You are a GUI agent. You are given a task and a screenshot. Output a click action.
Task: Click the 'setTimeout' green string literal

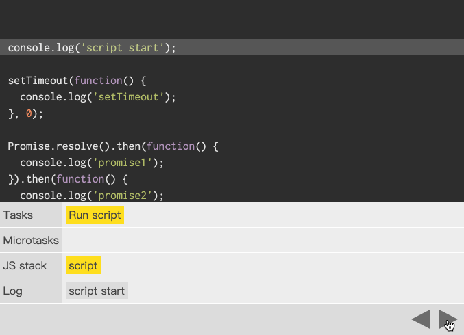coord(128,97)
